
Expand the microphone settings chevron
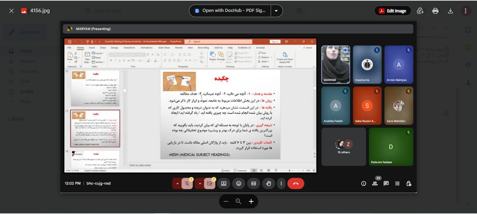177,183
